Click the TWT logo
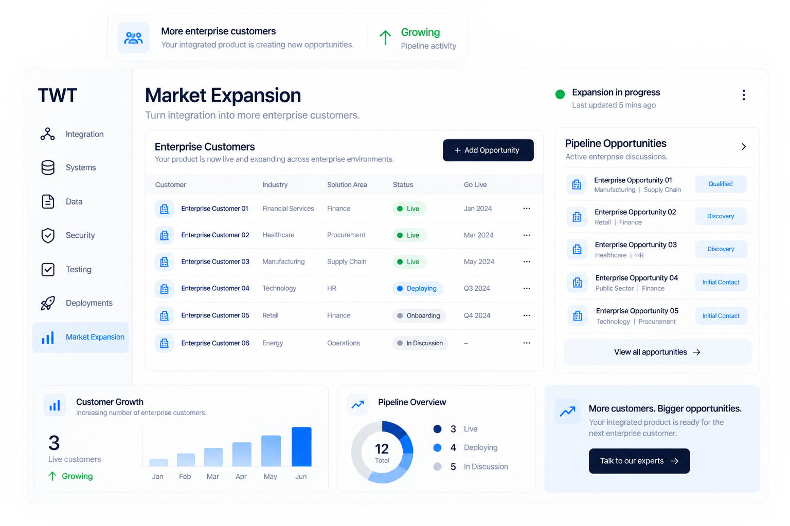This screenshot has width=790, height=526. 58,96
